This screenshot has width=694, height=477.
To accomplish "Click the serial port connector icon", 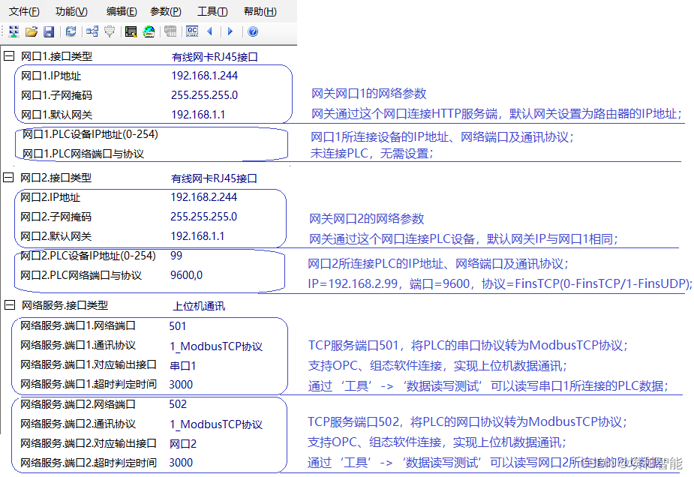I will click(110, 31).
